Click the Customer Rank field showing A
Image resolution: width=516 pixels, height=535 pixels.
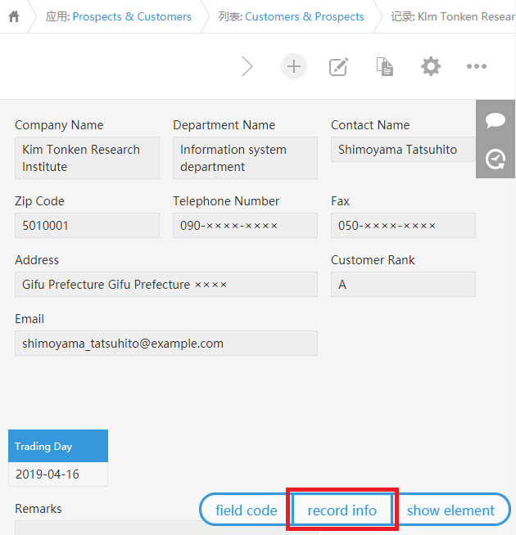pyautogui.click(x=403, y=284)
